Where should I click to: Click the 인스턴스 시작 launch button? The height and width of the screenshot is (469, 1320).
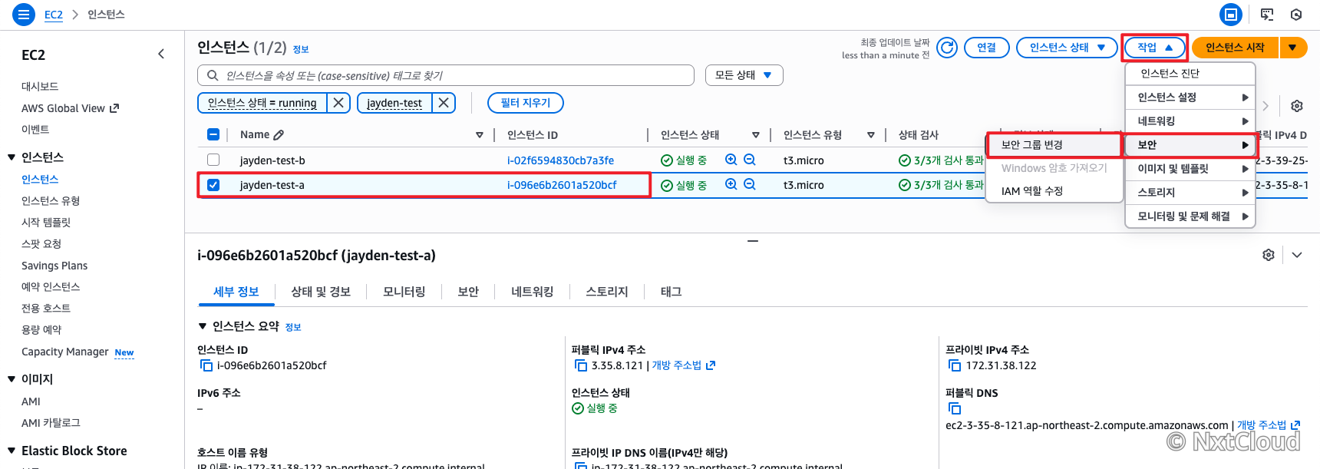(1235, 48)
